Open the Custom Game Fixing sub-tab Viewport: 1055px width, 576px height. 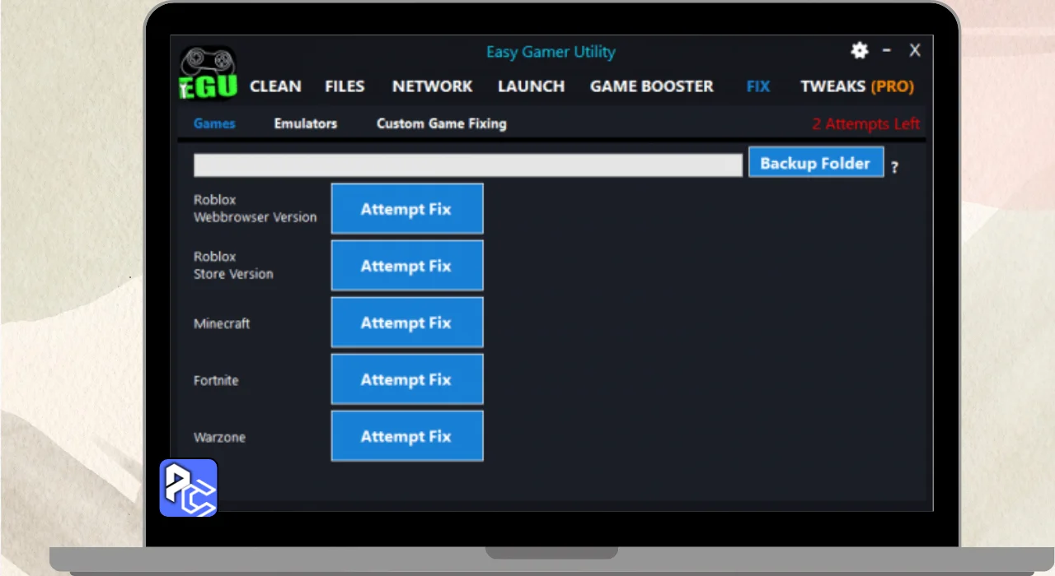point(442,123)
